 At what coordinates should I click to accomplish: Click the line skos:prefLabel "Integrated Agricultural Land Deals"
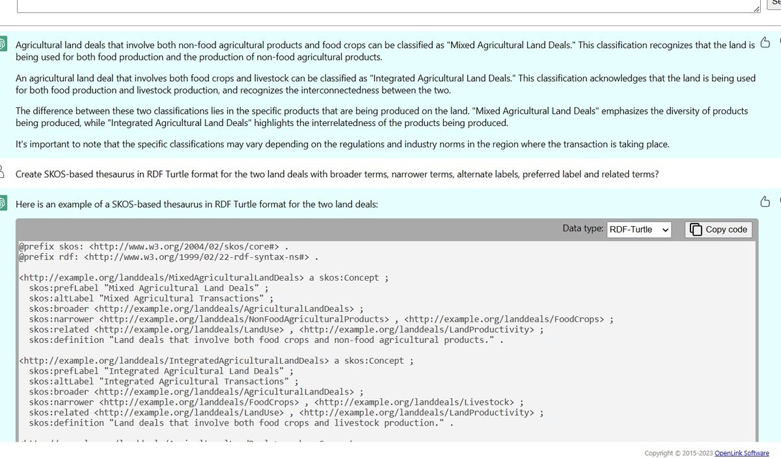tap(161, 372)
